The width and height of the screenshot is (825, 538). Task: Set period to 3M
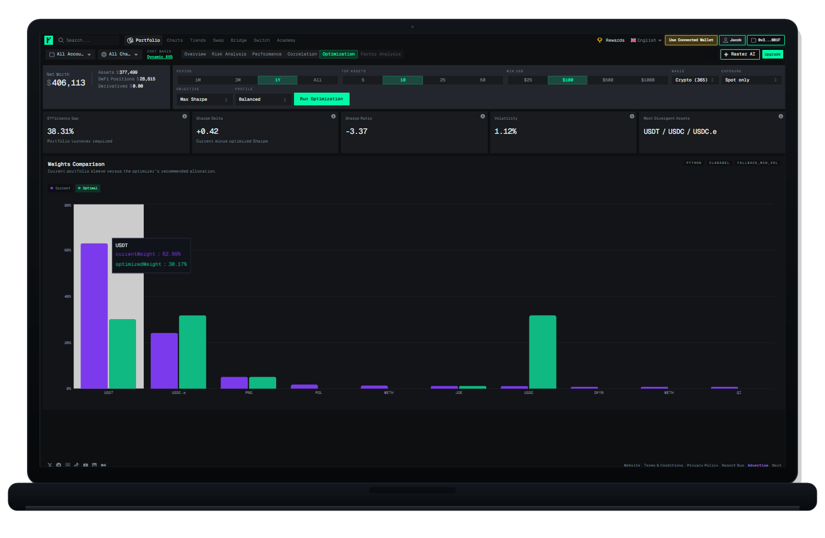coord(237,80)
